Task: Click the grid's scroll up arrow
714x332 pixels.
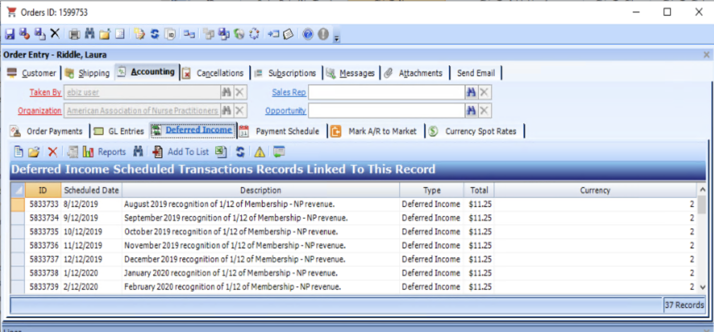Action: (x=702, y=190)
